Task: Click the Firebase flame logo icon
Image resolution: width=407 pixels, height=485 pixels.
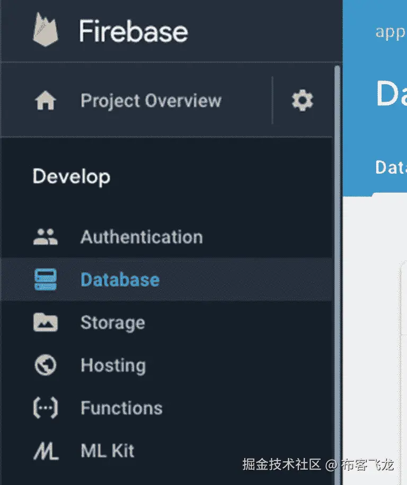Action: pos(45,31)
